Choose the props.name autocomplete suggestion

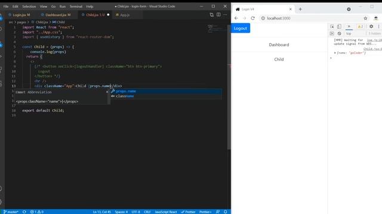(x=166, y=91)
